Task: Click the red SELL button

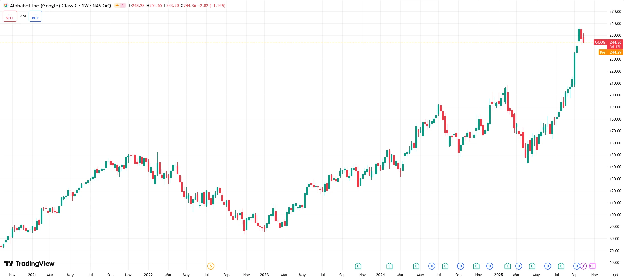Action: (x=10, y=16)
